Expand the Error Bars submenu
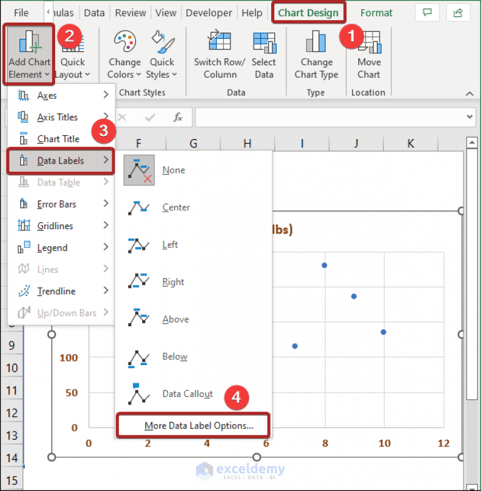Viewport: 481px width, 491px height. (61, 204)
